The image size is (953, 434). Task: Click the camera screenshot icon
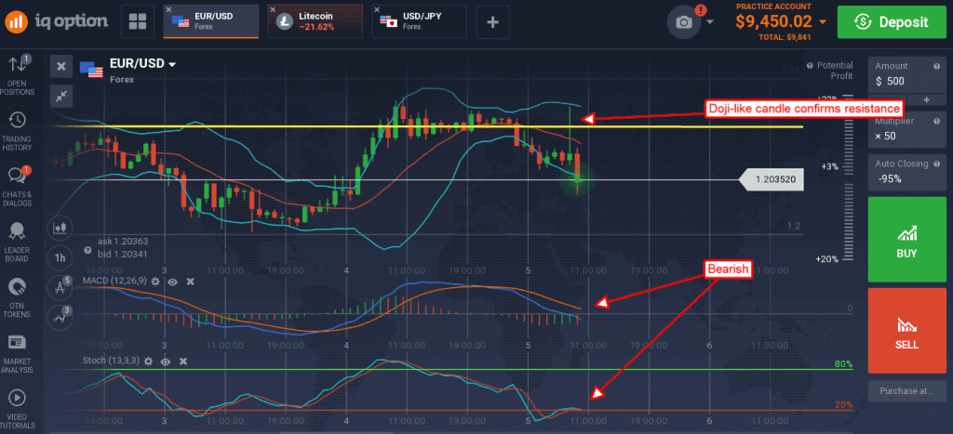tap(684, 22)
